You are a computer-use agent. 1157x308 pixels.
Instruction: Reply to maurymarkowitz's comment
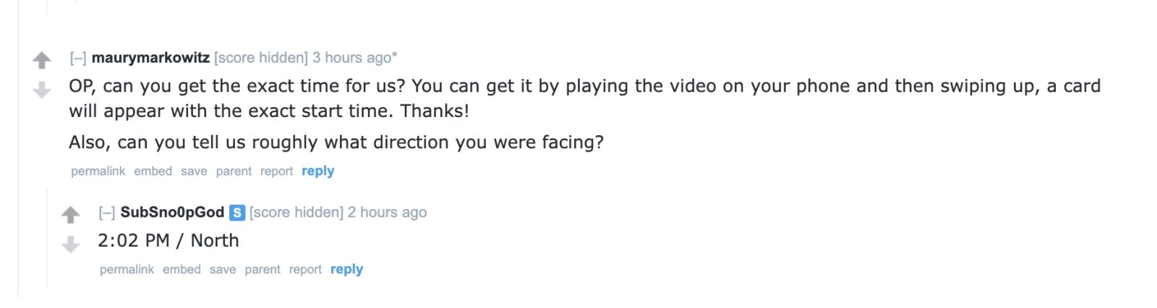318,171
